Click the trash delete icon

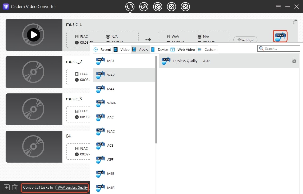click(x=15, y=187)
